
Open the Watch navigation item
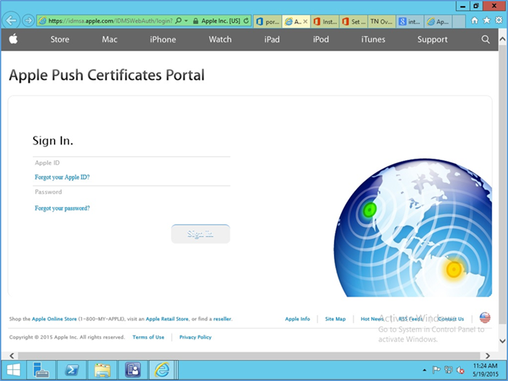(220, 39)
